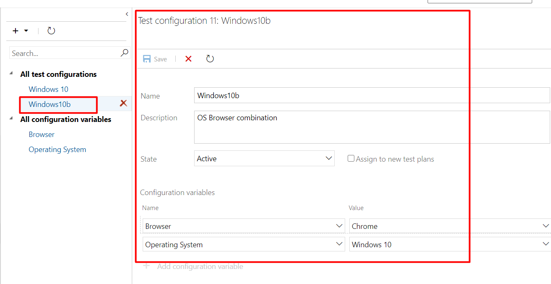Click the Value column header
This screenshot has height=284, width=551.
pos(356,208)
